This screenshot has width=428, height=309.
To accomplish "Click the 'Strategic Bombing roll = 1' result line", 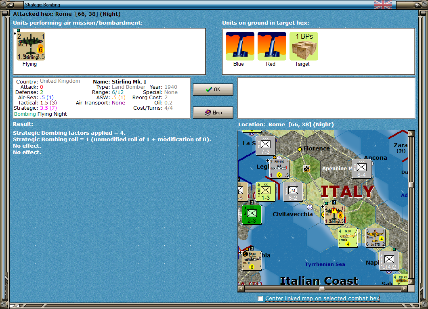I will point(112,139).
